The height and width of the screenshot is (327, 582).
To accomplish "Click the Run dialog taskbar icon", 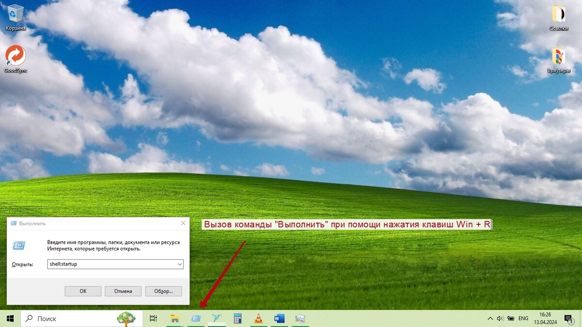I will pyautogui.click(x=196, y=318).
